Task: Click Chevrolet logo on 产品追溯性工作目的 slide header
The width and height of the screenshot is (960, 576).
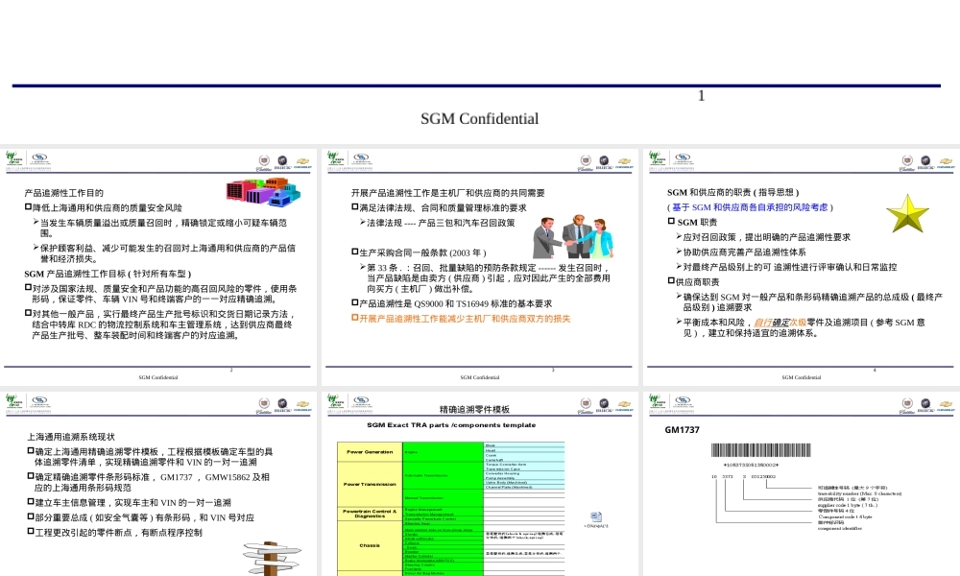Action: pos(302,162)
